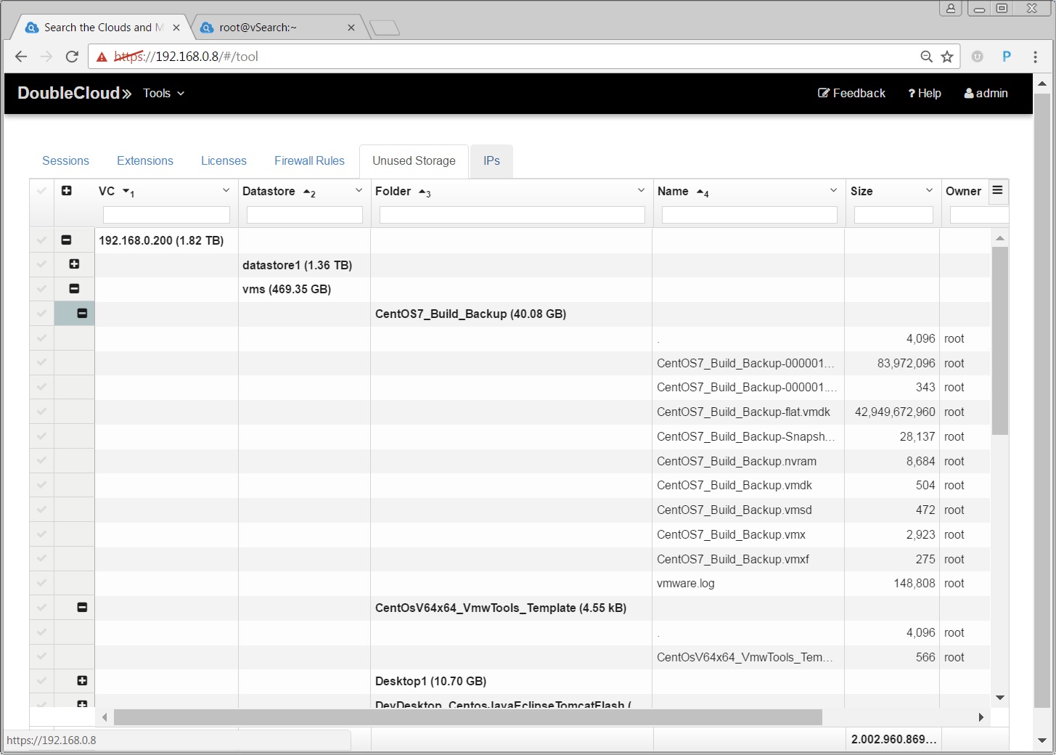Click the browser reload page icon
Screen dimensions: 1056x755
(72, 57)
